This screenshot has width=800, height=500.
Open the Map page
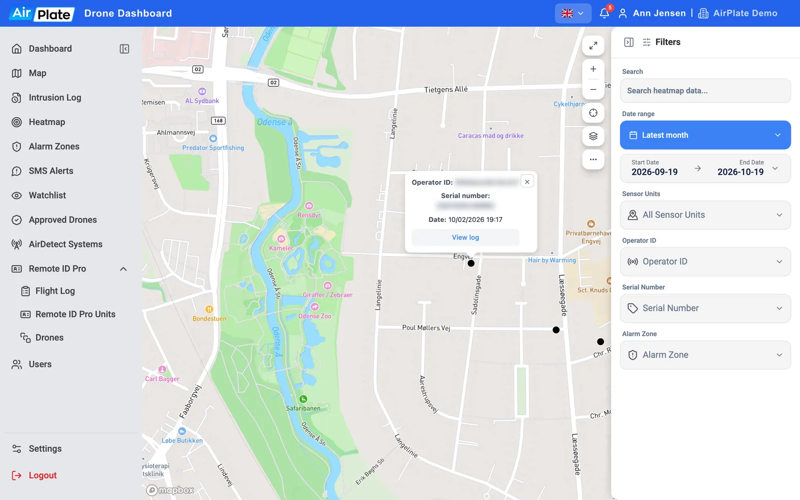(x=37, y=73)
